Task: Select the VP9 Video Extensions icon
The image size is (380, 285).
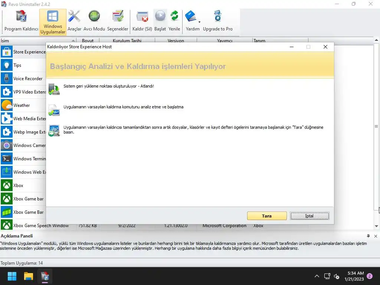Action: [x=7, y=92]
